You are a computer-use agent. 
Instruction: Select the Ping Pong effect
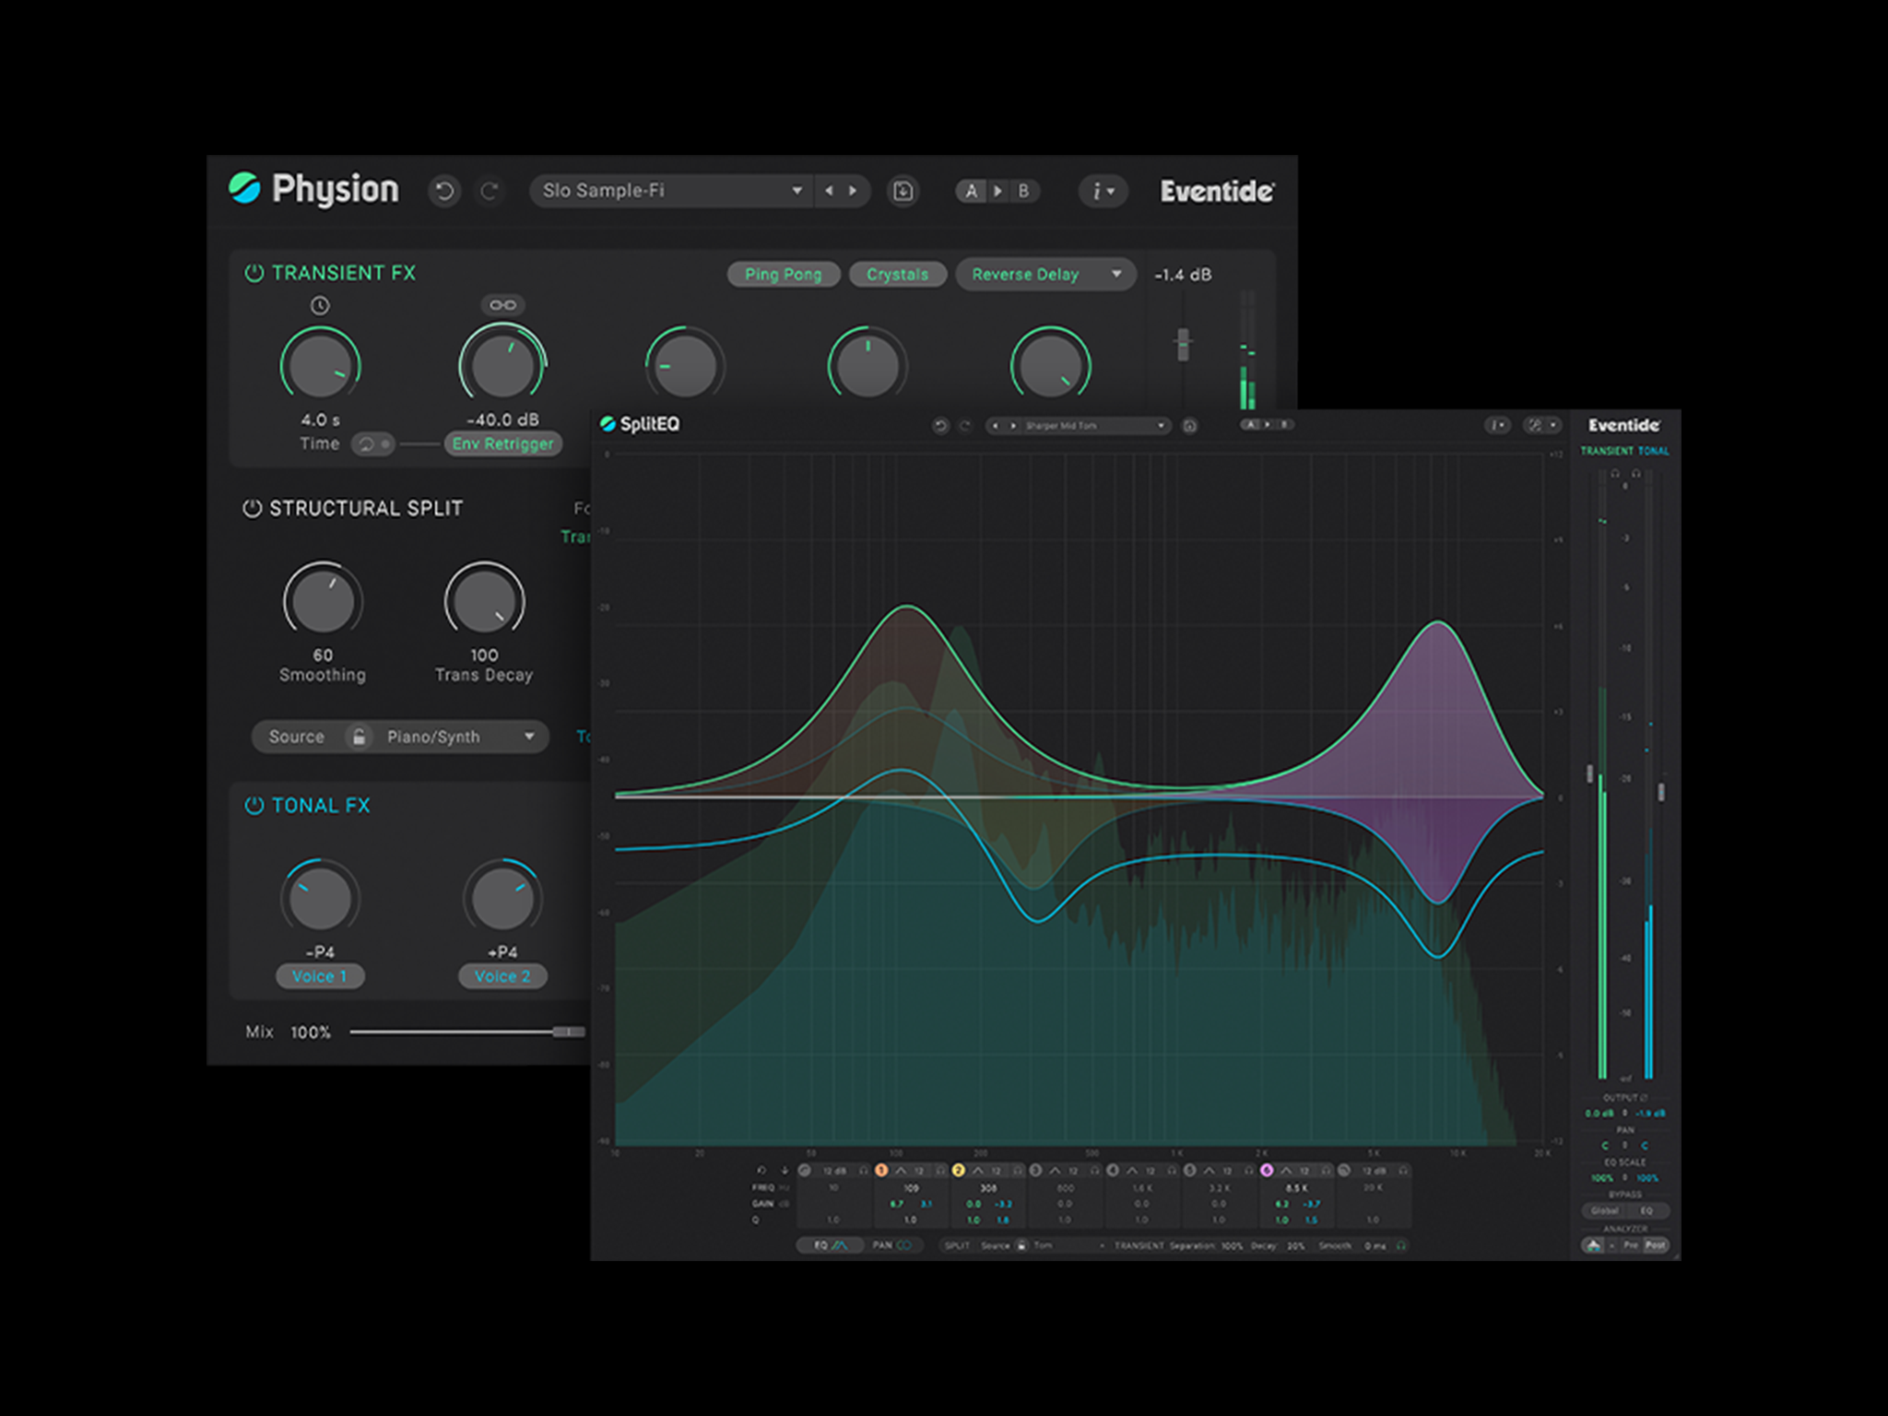point(783,274)
